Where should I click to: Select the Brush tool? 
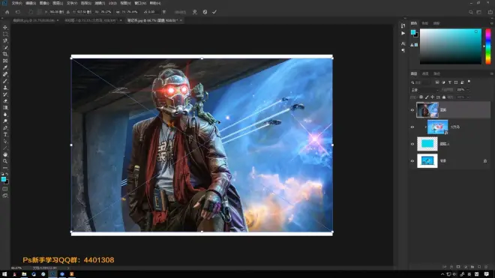click(5, 81)
